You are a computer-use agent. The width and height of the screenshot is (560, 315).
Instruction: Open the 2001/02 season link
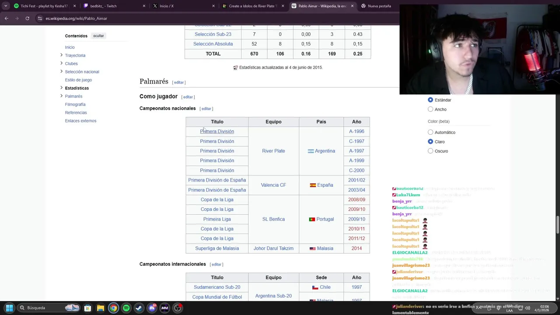[357, 180]
